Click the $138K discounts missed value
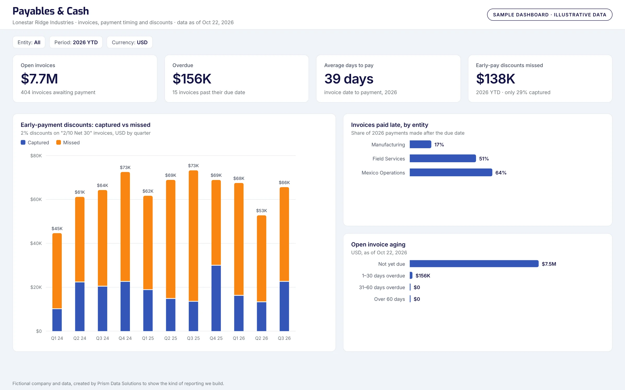The height and width of the screenshot is (390, 625). 495,79
